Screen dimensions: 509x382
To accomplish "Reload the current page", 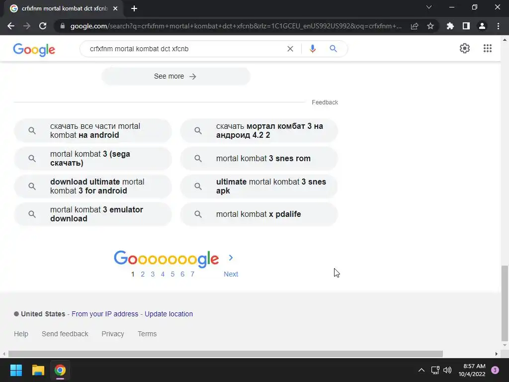I will (x=43, y=26).
